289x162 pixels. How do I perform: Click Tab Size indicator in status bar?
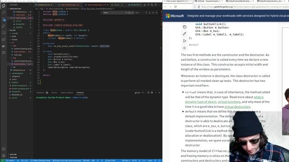(x=126, y=161)
